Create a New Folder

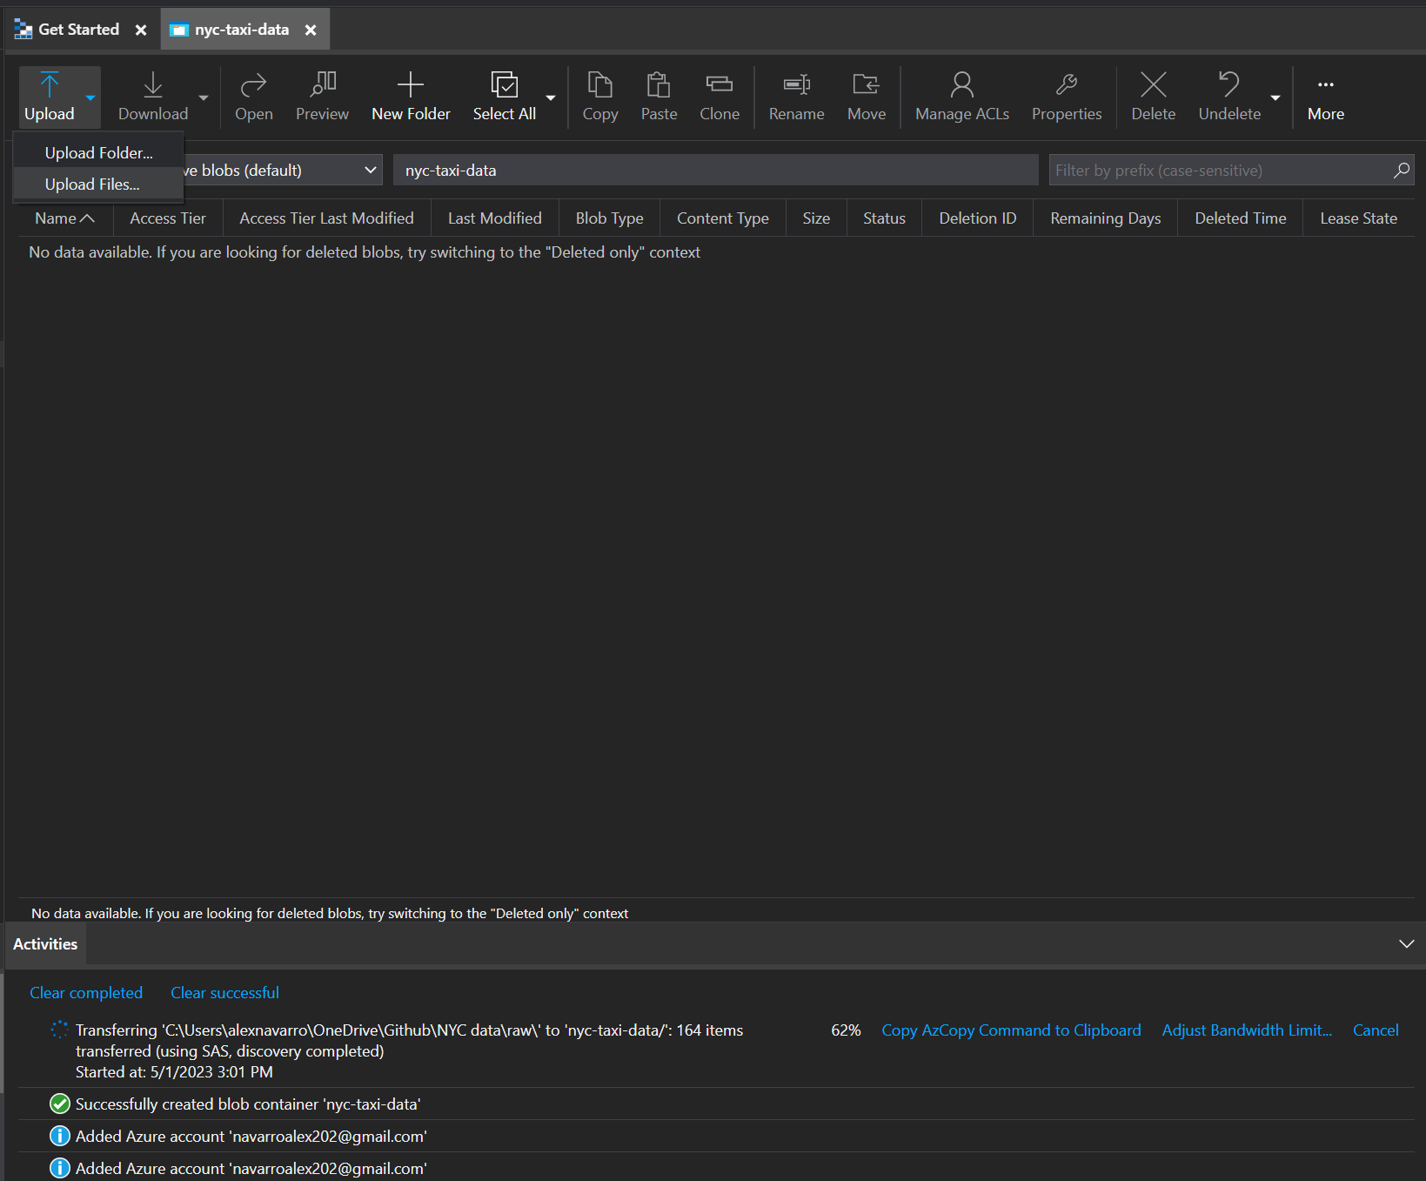click(x=411, y=97)
